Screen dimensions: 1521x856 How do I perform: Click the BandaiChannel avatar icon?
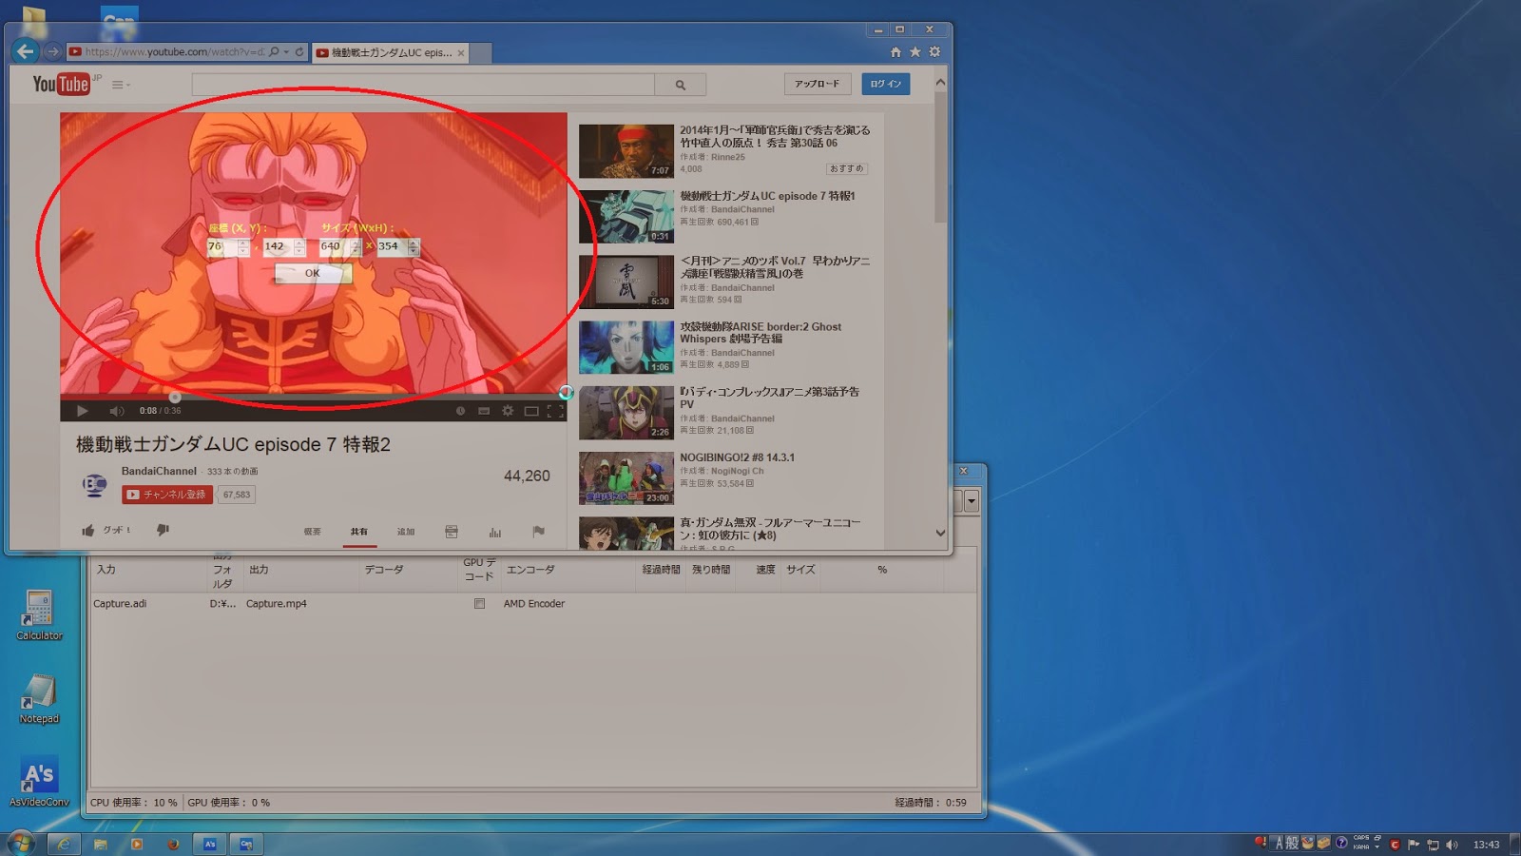pos(94,485)
